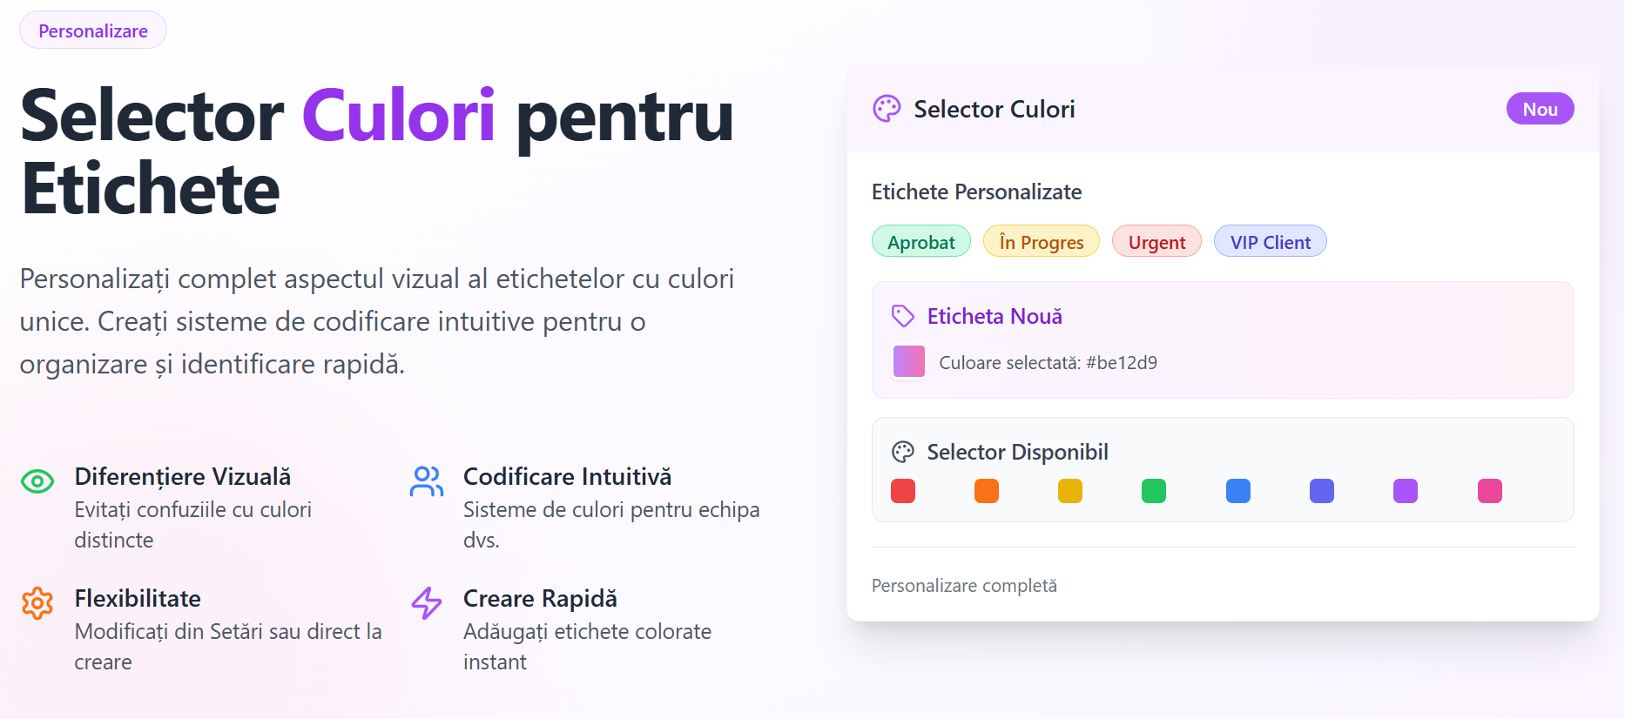
Task: Click the În Progres label tag
Action: click(x=1042, y=242)
